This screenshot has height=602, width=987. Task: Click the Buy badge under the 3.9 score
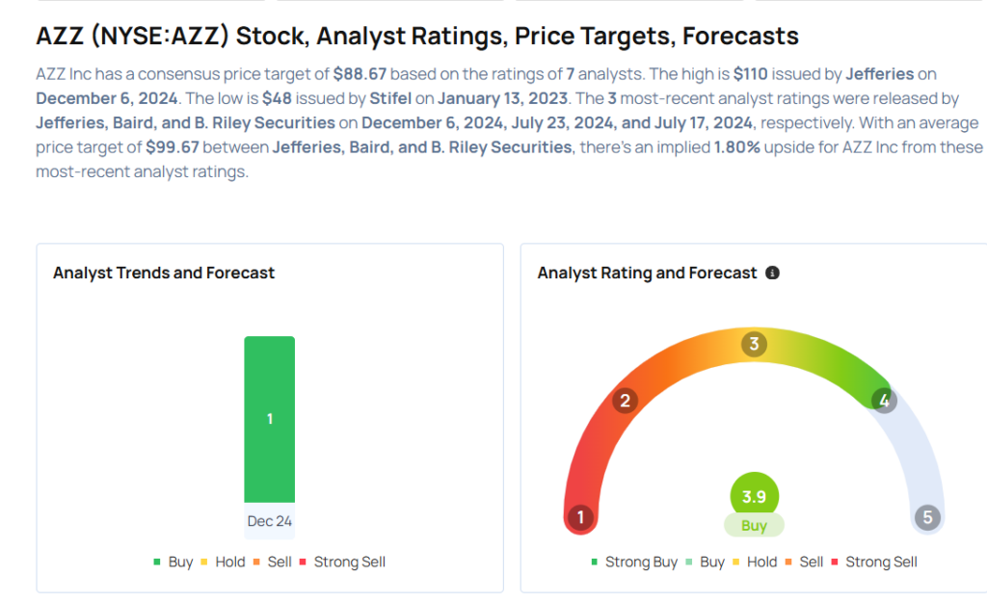point(754,526)
